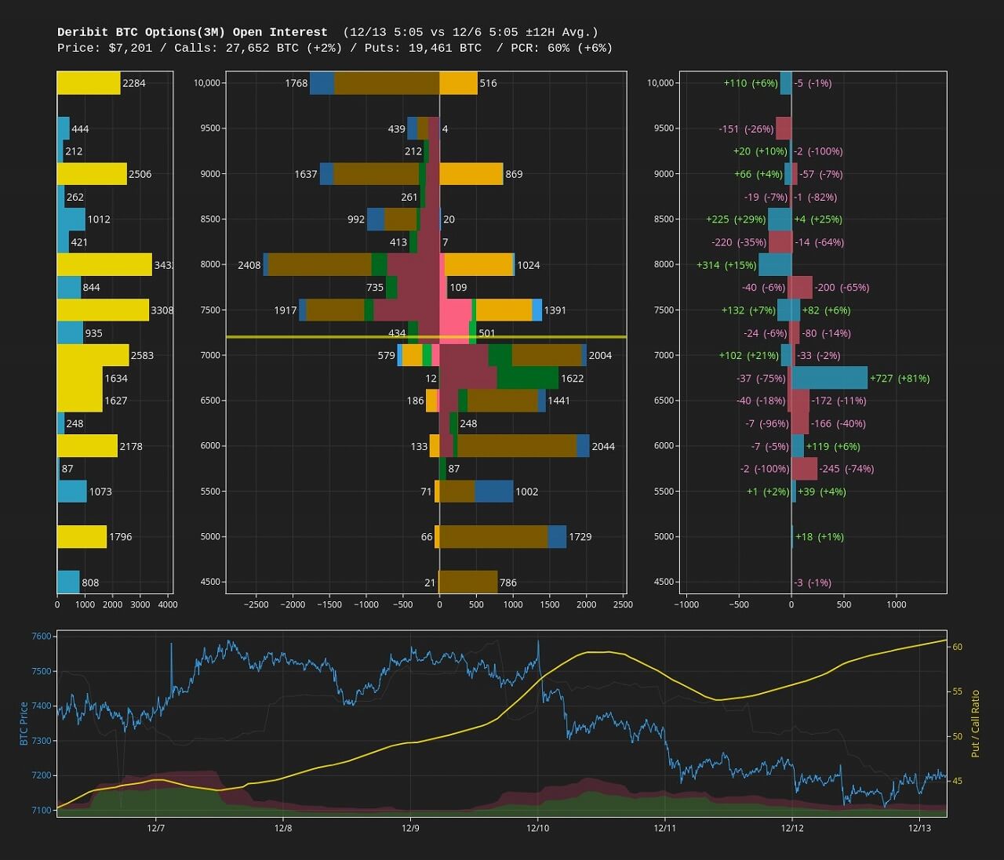This screenshot has height=860, width=1004.
Task: Click the yellow bar labeled 2284
Action: [88, 83]
